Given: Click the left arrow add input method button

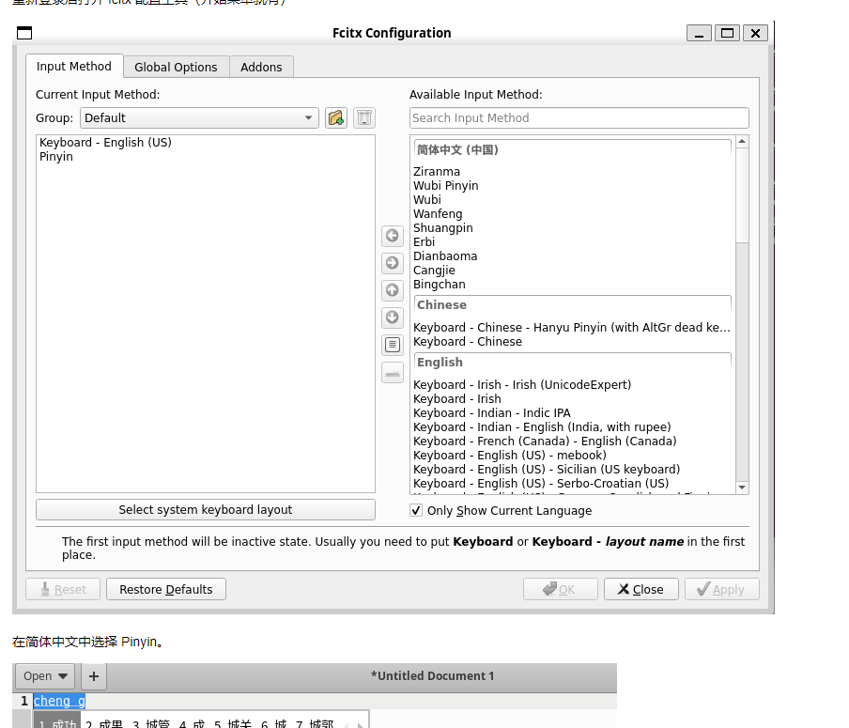Looking at the screenshot, I should 393,236.
